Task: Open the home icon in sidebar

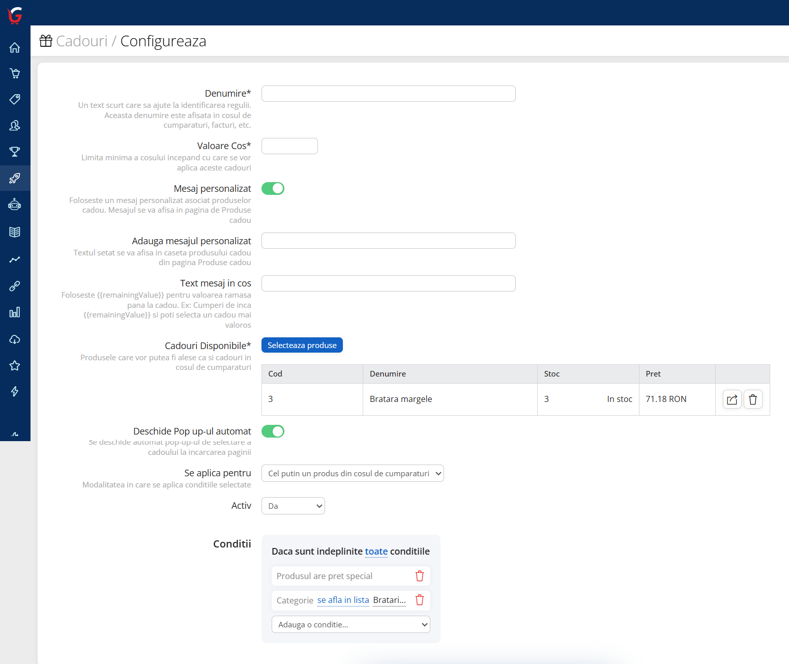Action: 15,47
